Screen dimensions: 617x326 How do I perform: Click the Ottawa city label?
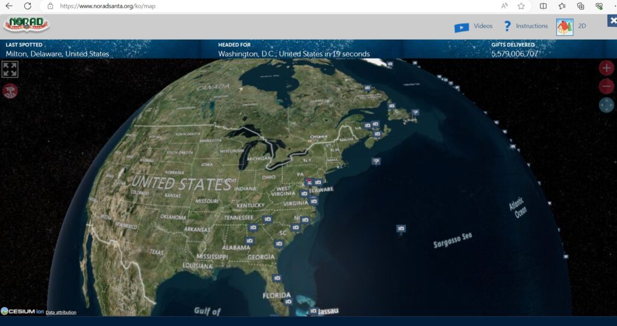click(x=318, y=137)
